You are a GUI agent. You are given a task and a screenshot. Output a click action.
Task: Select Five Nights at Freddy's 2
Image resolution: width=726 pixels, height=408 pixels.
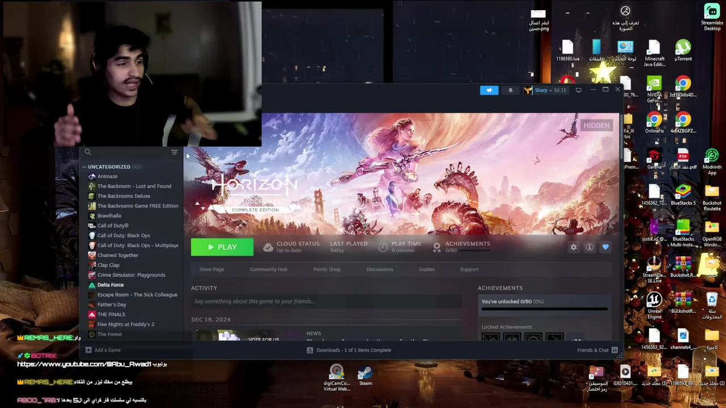(126, 324)
